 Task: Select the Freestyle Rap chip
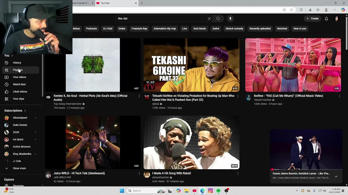pyautogui.click(x=139, y=29)
